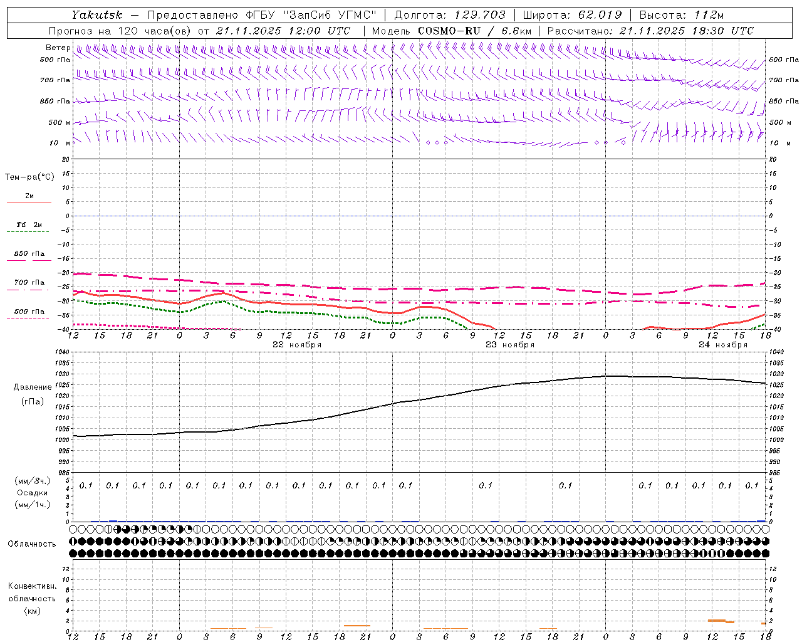Click the 23 ноября date label
The height and width of the screenshot is (642, 802).
click(x=510, y=345)
